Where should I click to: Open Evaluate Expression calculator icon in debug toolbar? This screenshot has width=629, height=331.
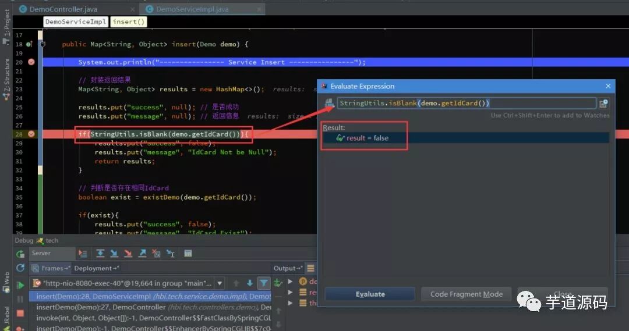[188, 253]
